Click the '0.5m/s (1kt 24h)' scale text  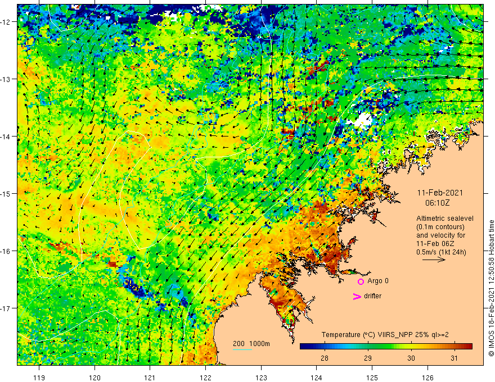(x=441, y=252)
